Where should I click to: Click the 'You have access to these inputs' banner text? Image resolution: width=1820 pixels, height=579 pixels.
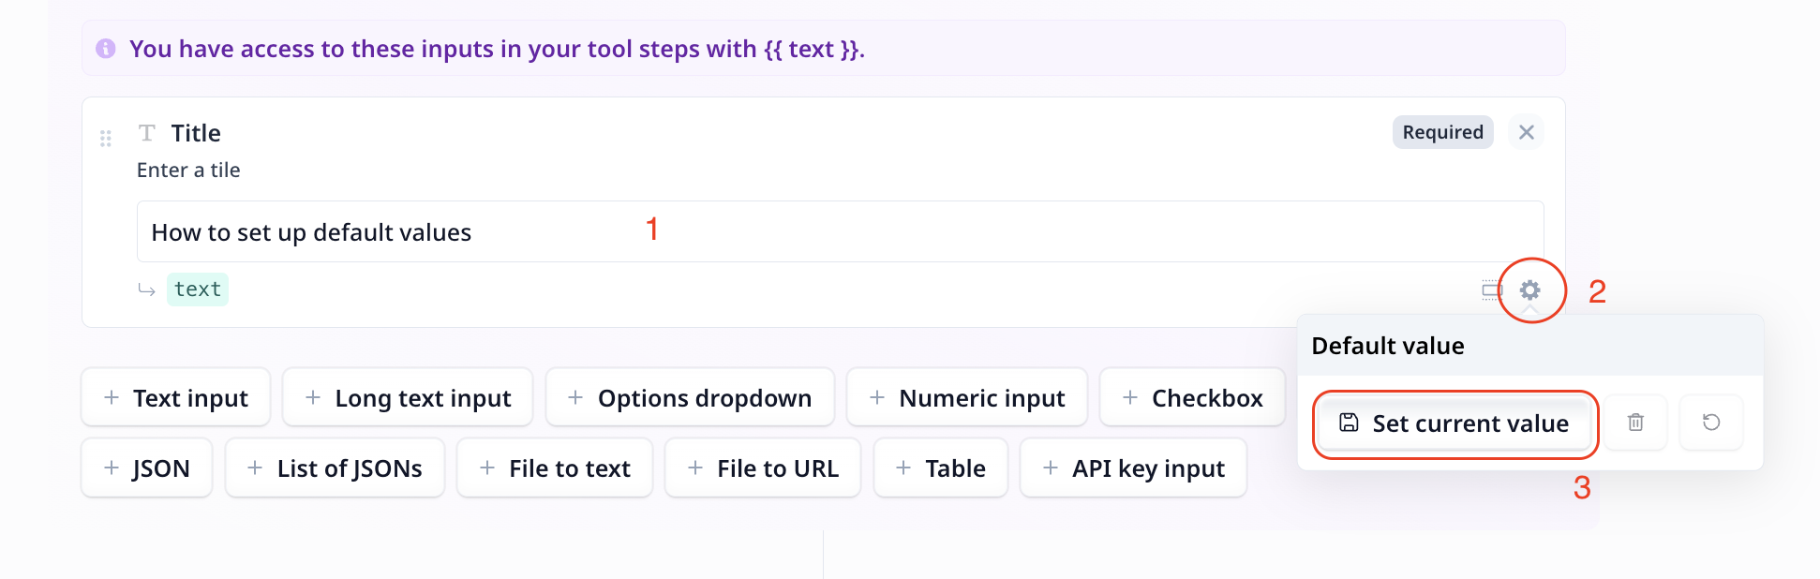[497, 49]
